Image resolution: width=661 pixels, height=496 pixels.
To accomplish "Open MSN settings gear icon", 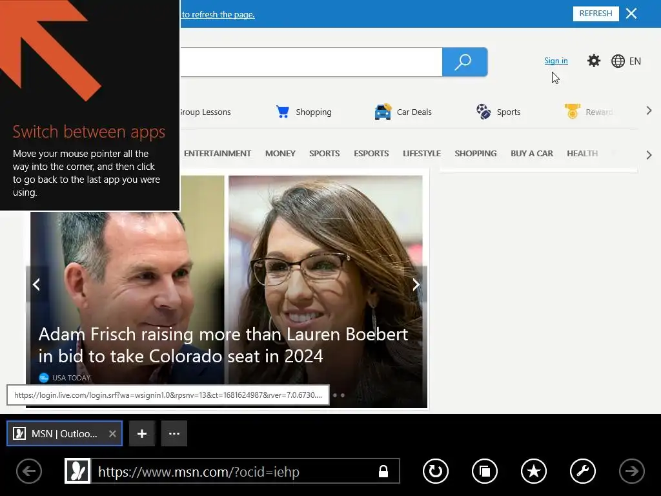I will (594, 61).
